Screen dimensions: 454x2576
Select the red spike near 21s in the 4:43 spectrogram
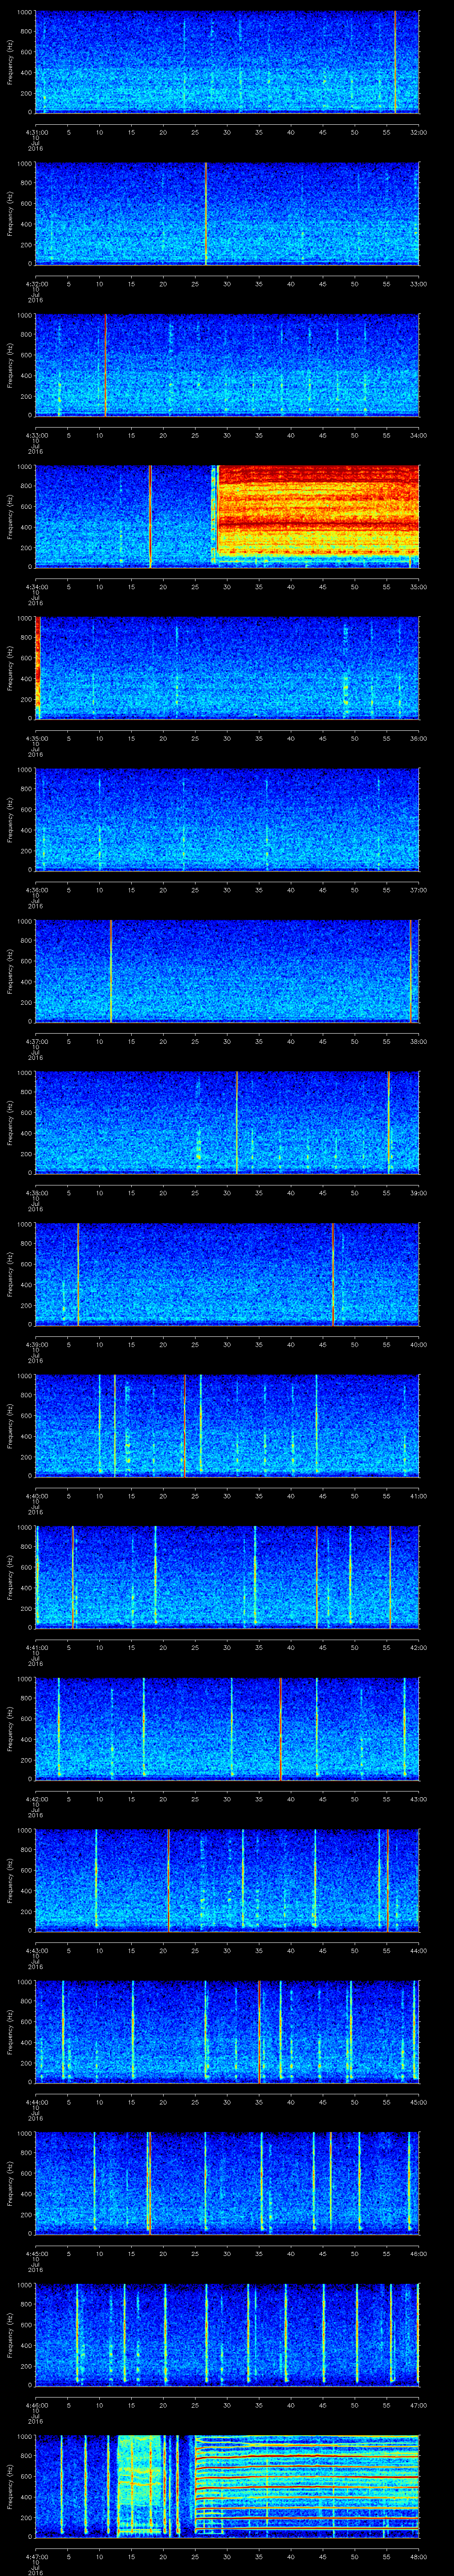click(x=168, y=1880)
